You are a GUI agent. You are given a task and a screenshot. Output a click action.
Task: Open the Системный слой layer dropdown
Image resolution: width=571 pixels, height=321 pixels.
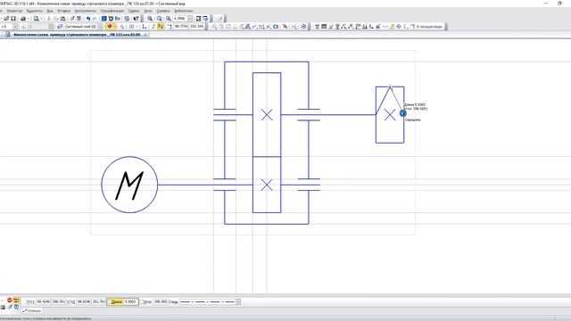point(100,27)
